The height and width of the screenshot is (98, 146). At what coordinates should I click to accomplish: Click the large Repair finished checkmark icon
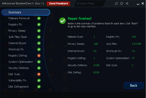pyautogui.click(x=63, y=21)
